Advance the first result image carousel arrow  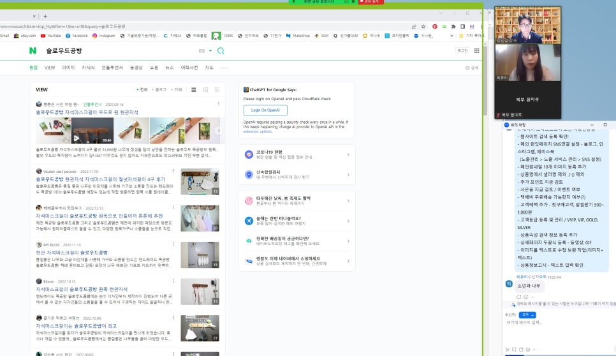(x=219, y=130)
